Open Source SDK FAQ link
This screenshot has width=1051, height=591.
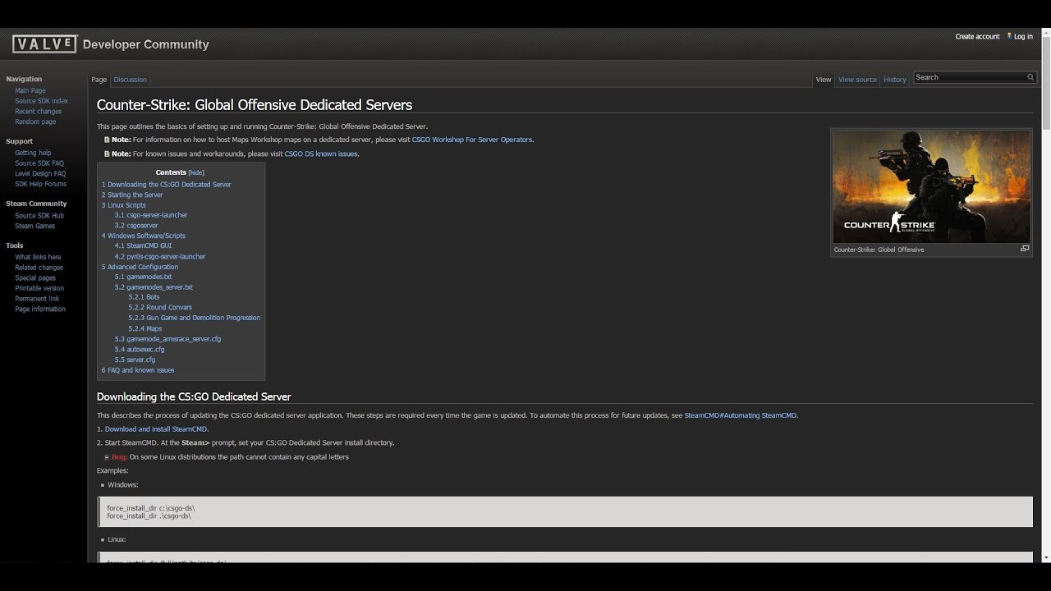click(39, 163)
